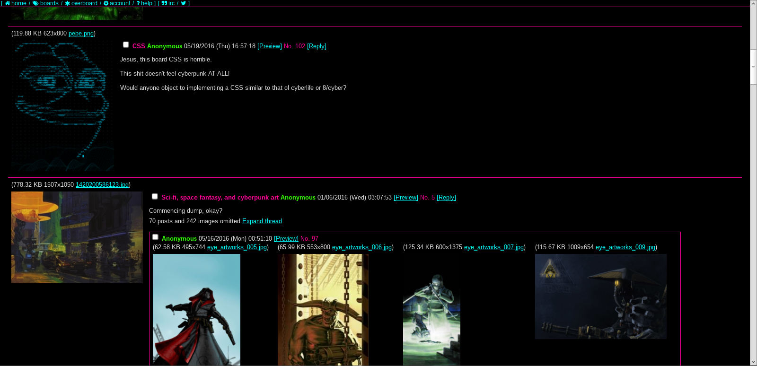The image size is (757, 366).
Task: Enlarge the red-cloaked gunman thumbnail
Action: pos(196,310)
